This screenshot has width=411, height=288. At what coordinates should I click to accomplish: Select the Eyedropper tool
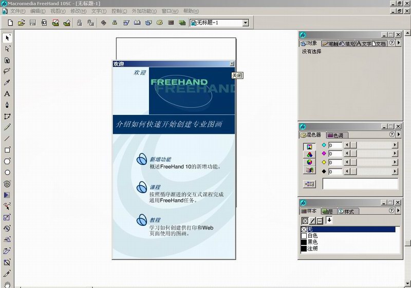point(7,83)
